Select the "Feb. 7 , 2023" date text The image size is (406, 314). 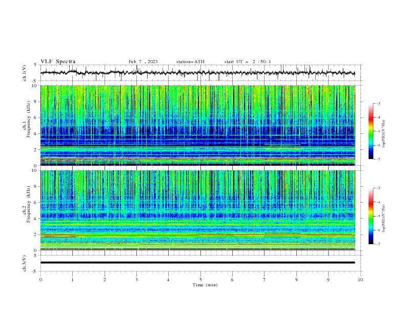coord(143,62)
